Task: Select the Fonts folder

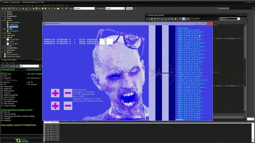Action: click(x=9, y=33)
